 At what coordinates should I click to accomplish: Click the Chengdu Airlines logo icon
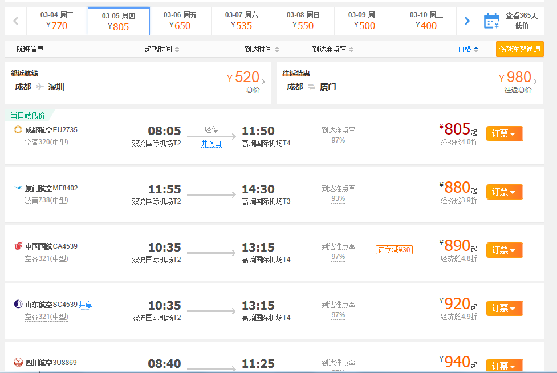[x=18, y=129]
